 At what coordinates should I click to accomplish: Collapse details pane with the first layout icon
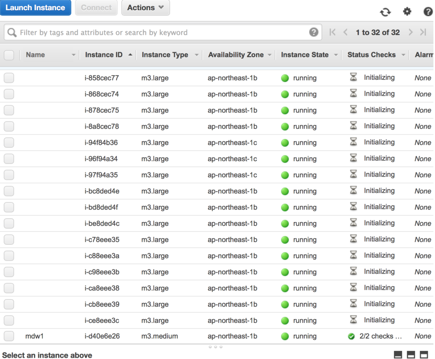tap(398, 355)
